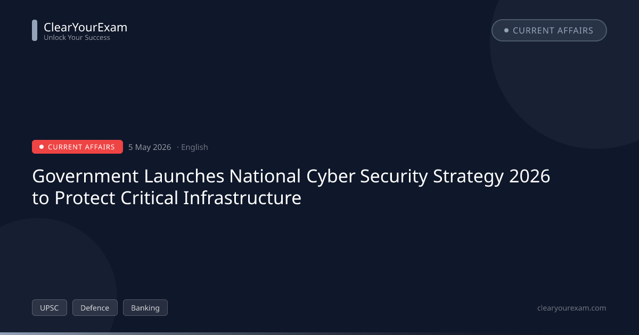This screenshot has height=335, width=639.
Task: Select the UPSC tag
Action: click(50, 308)
